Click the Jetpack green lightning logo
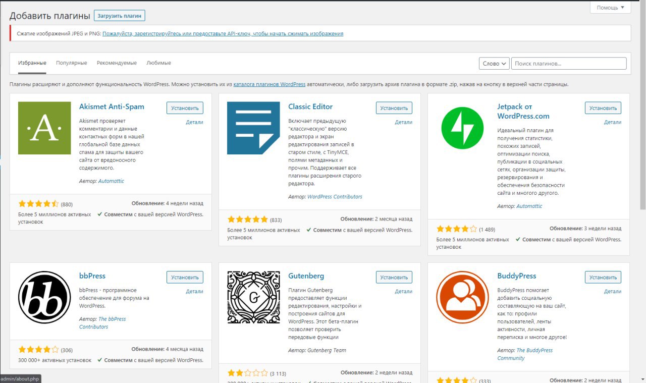Screen dimensions: 646x383 point(462,128)
